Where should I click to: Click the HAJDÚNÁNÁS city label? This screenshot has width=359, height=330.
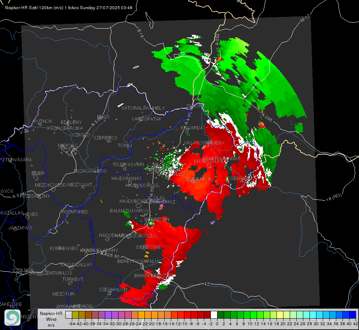127,178
